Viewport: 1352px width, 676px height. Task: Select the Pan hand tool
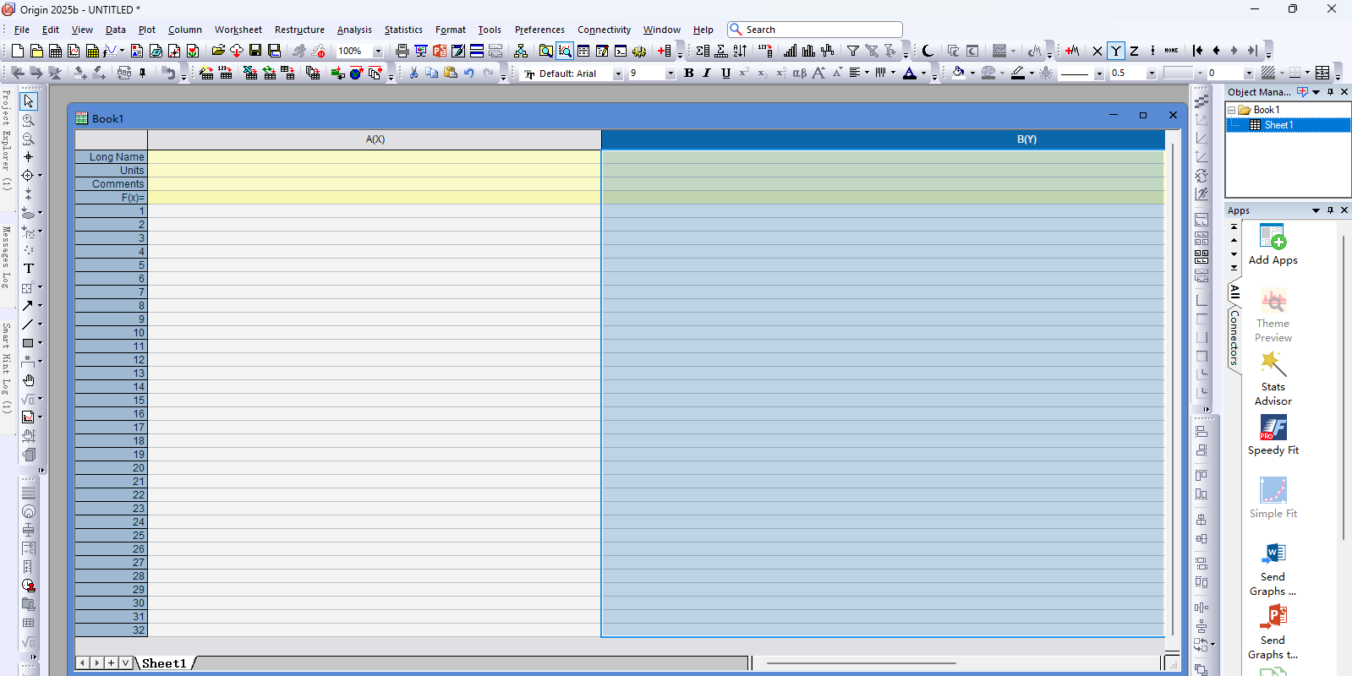[x=28, y=380]
